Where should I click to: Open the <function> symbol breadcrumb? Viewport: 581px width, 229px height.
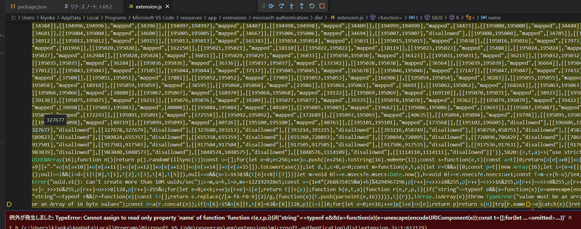[387, 17]
